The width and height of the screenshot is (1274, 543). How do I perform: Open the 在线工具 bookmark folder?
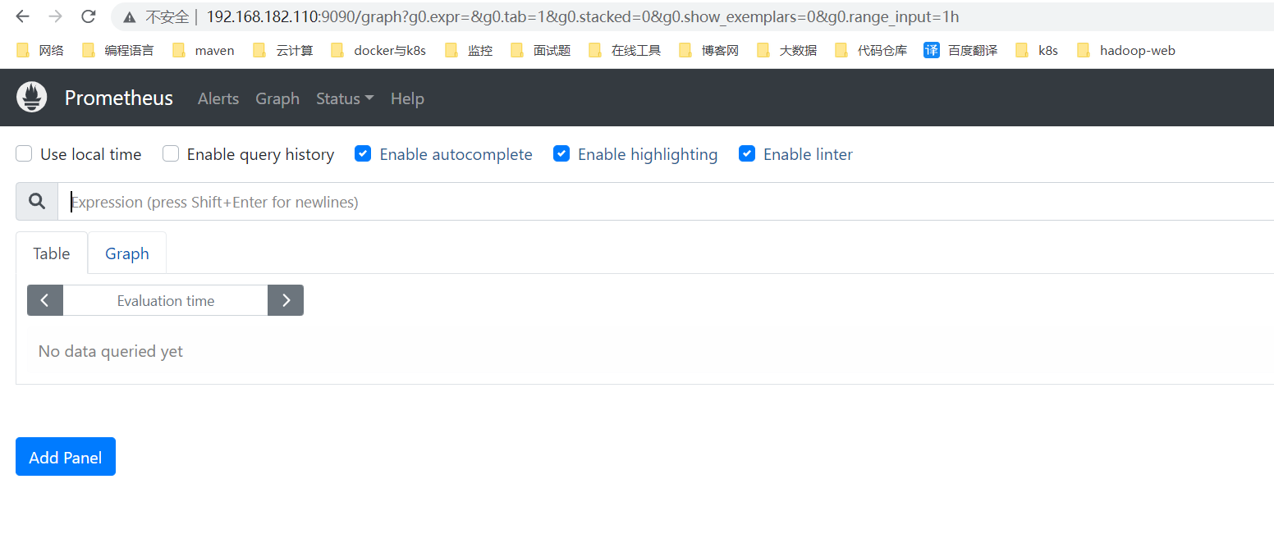point(625,51)
